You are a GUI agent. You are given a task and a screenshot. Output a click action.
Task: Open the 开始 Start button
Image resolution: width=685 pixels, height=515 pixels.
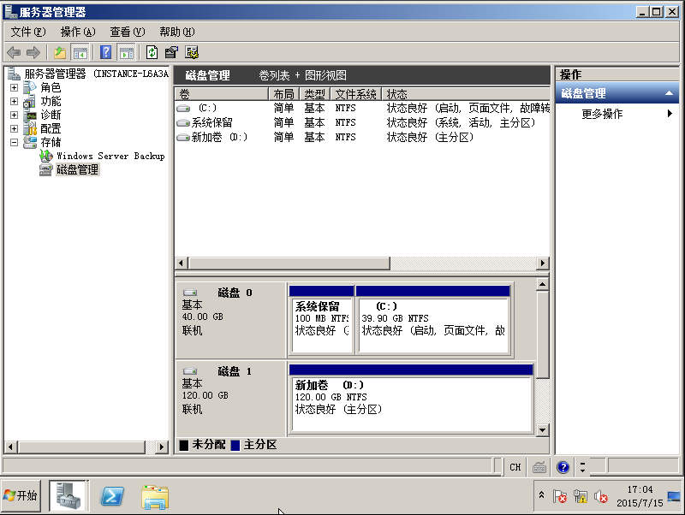(21, 496)
